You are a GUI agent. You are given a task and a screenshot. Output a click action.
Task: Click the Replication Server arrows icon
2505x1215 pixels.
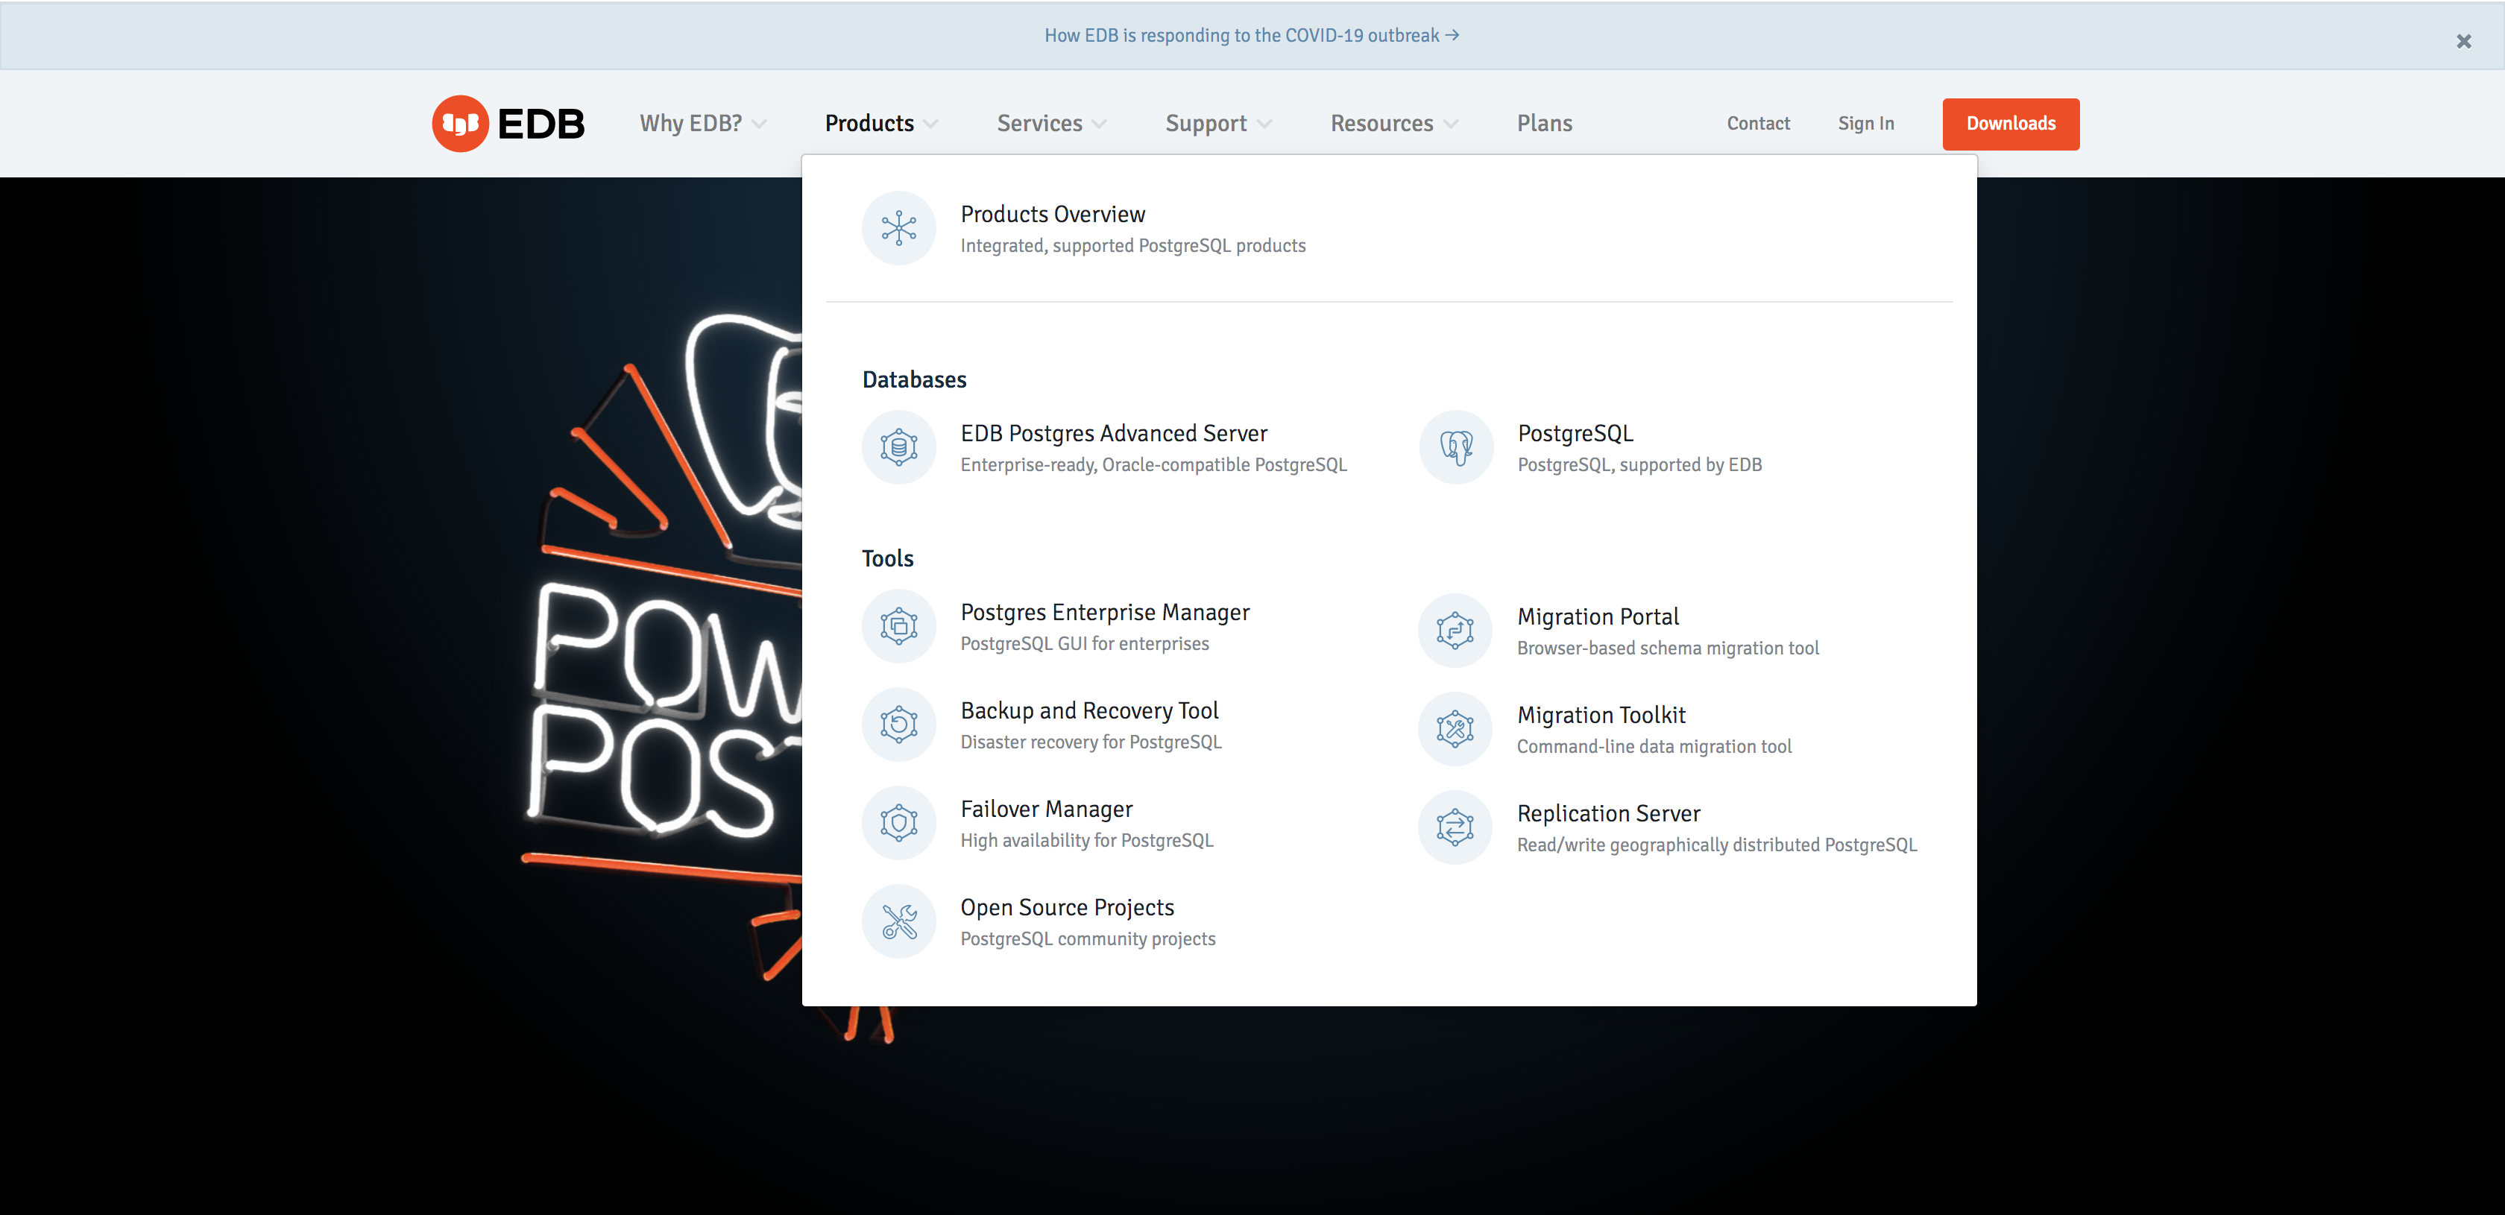click(x=1456, y=827)
